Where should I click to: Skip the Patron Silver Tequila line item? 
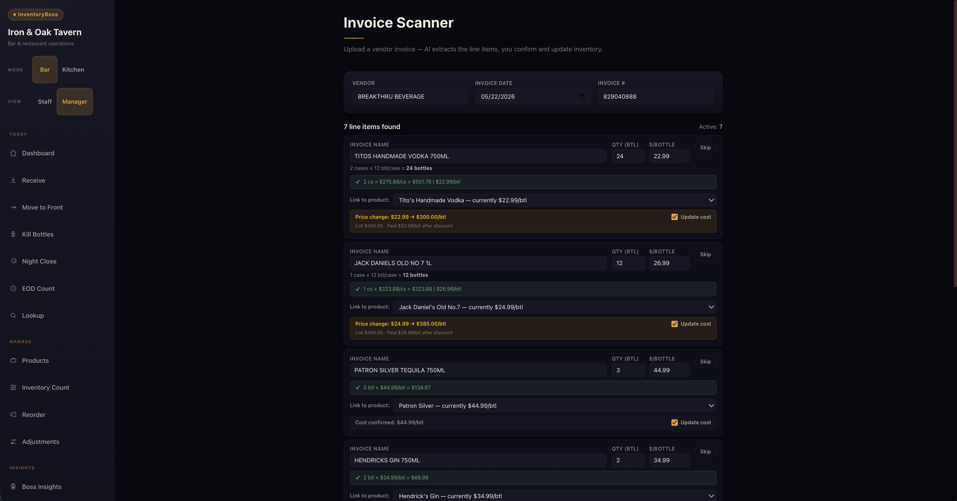tap(705, 361)
